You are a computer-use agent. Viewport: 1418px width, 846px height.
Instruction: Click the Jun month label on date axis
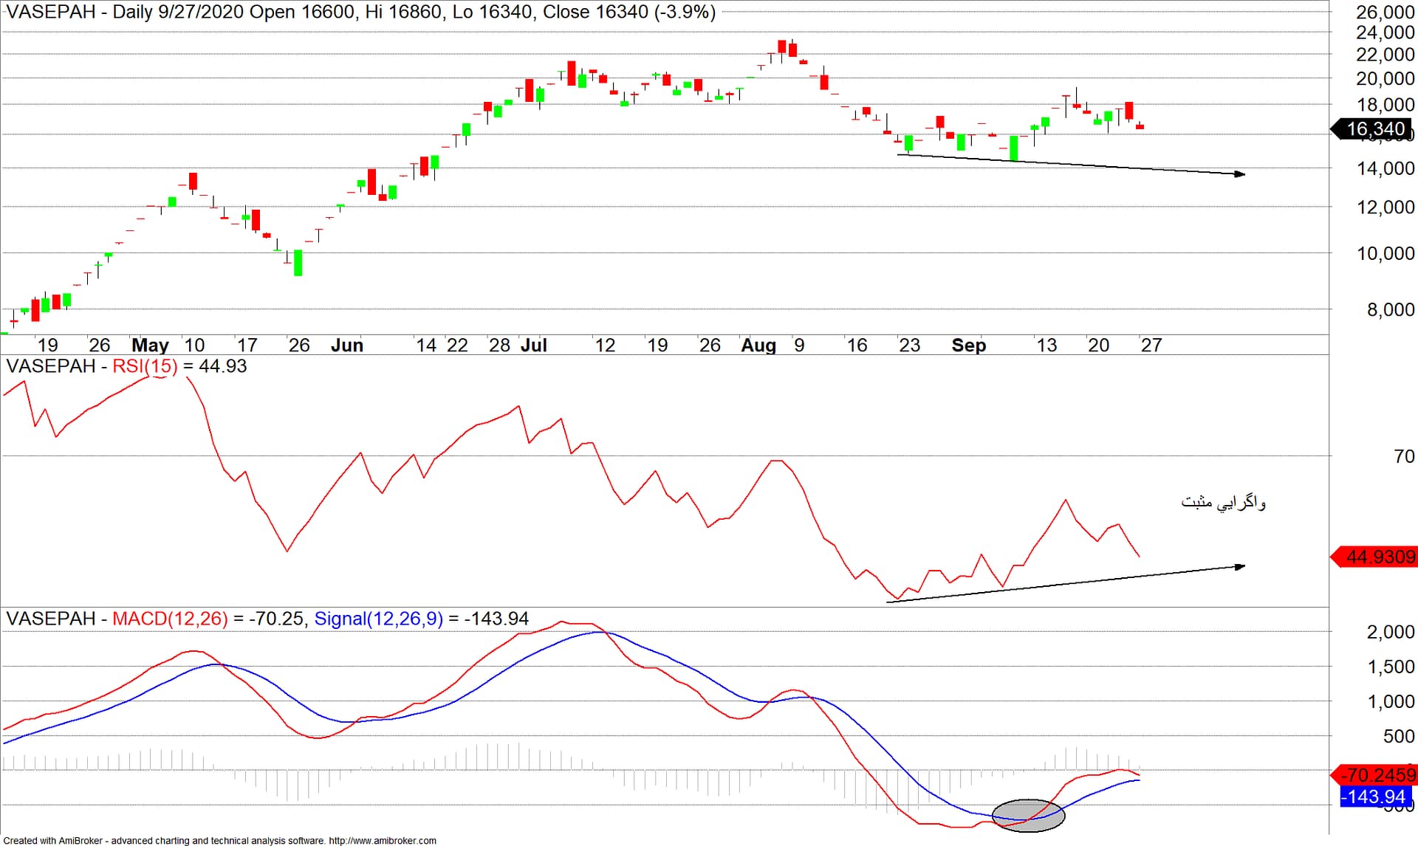tap(347, 345)
